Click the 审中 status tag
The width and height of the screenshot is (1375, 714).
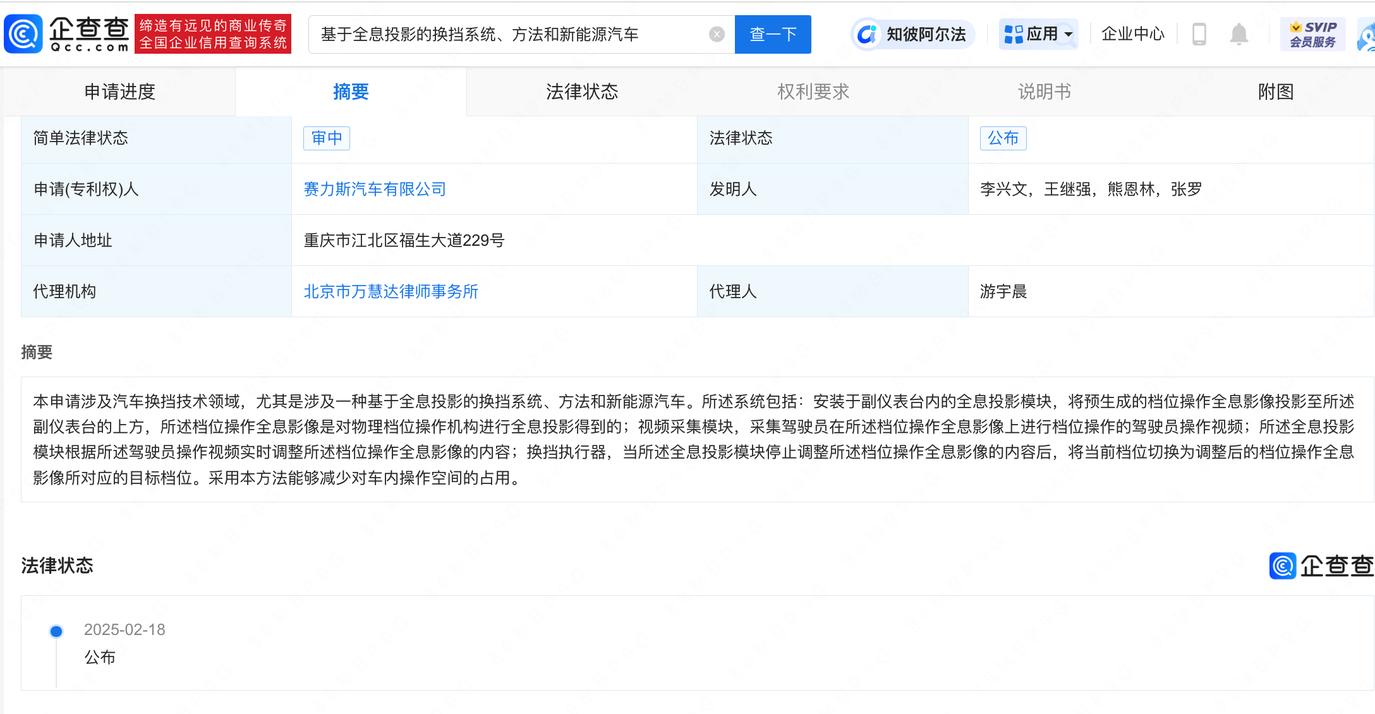pos(327,138)
